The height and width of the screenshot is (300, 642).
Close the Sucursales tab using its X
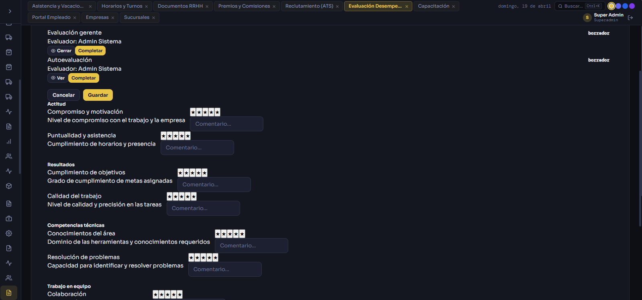[x=153, y=18]
